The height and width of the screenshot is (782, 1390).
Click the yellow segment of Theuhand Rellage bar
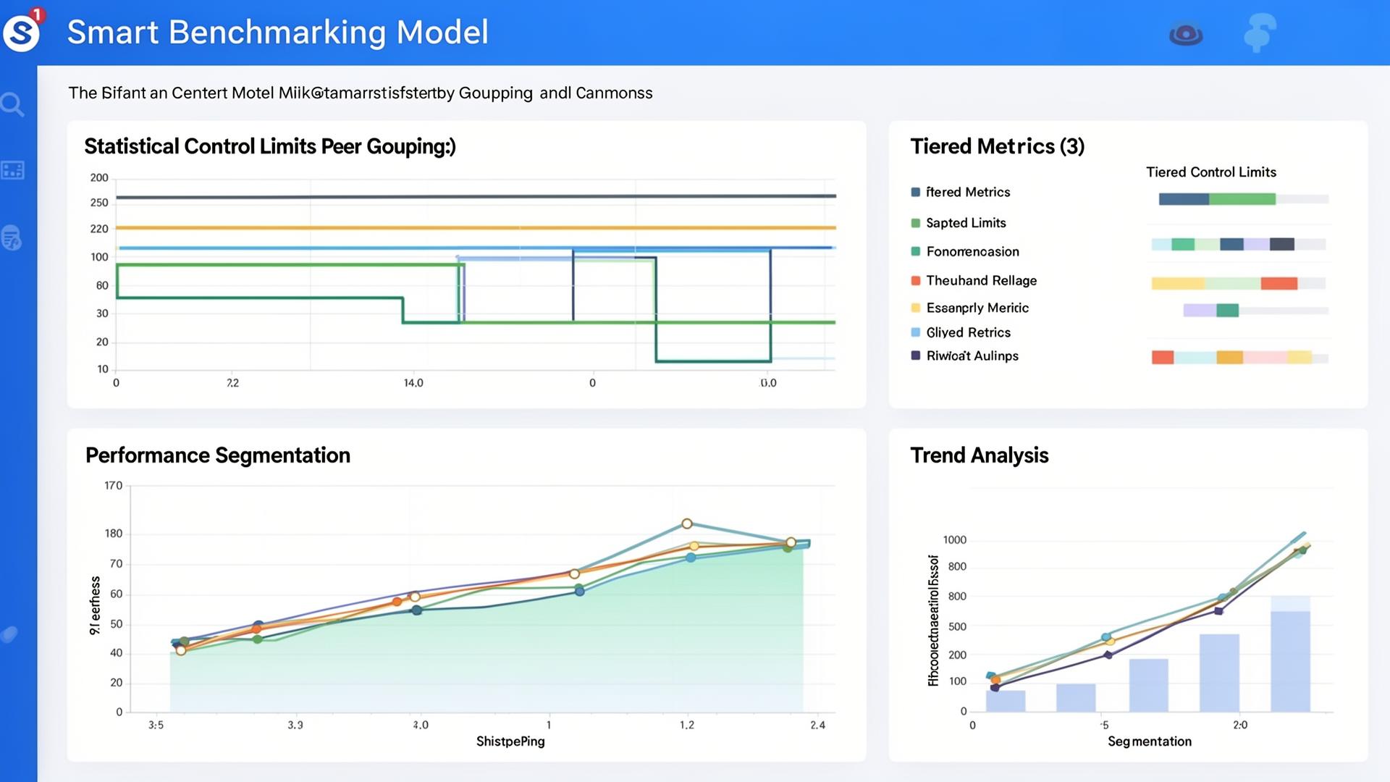click(x=1178, y=283)
